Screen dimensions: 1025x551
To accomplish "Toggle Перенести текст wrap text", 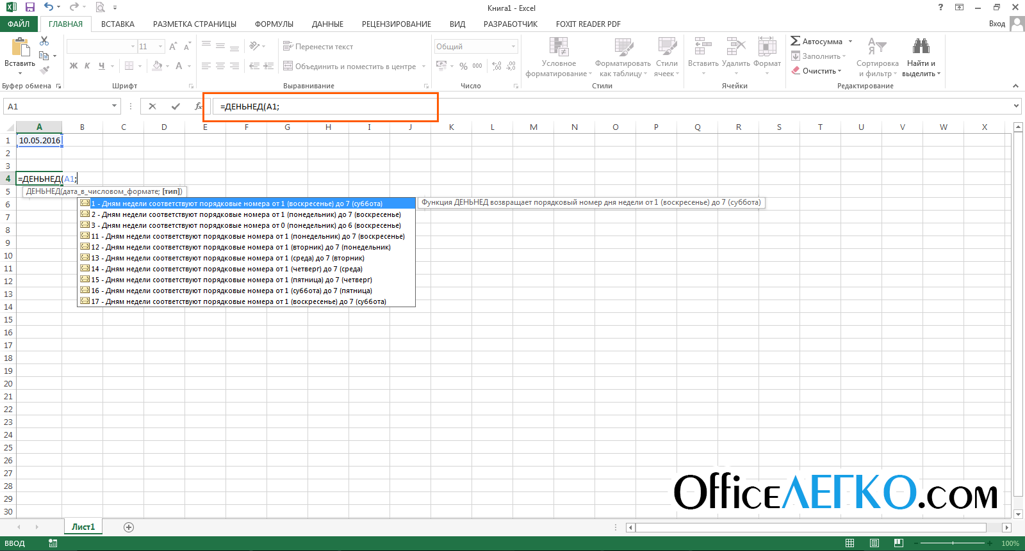I will pos(318,47).
